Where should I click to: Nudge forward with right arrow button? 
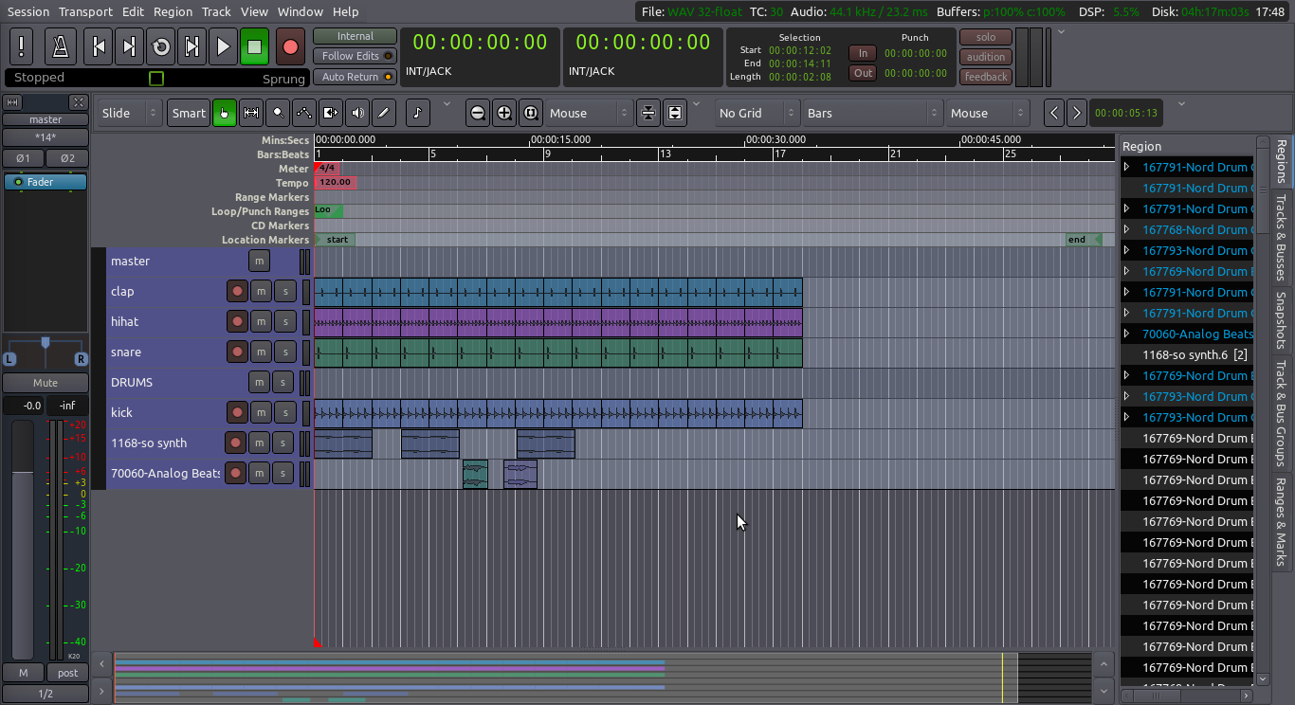(1076, 113)
